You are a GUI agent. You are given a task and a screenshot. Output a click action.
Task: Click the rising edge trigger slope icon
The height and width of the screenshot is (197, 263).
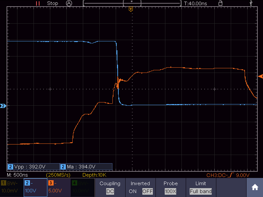231,175
